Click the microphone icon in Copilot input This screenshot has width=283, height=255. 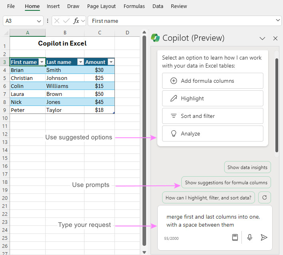pyautogui.click(x=250, y=237)
